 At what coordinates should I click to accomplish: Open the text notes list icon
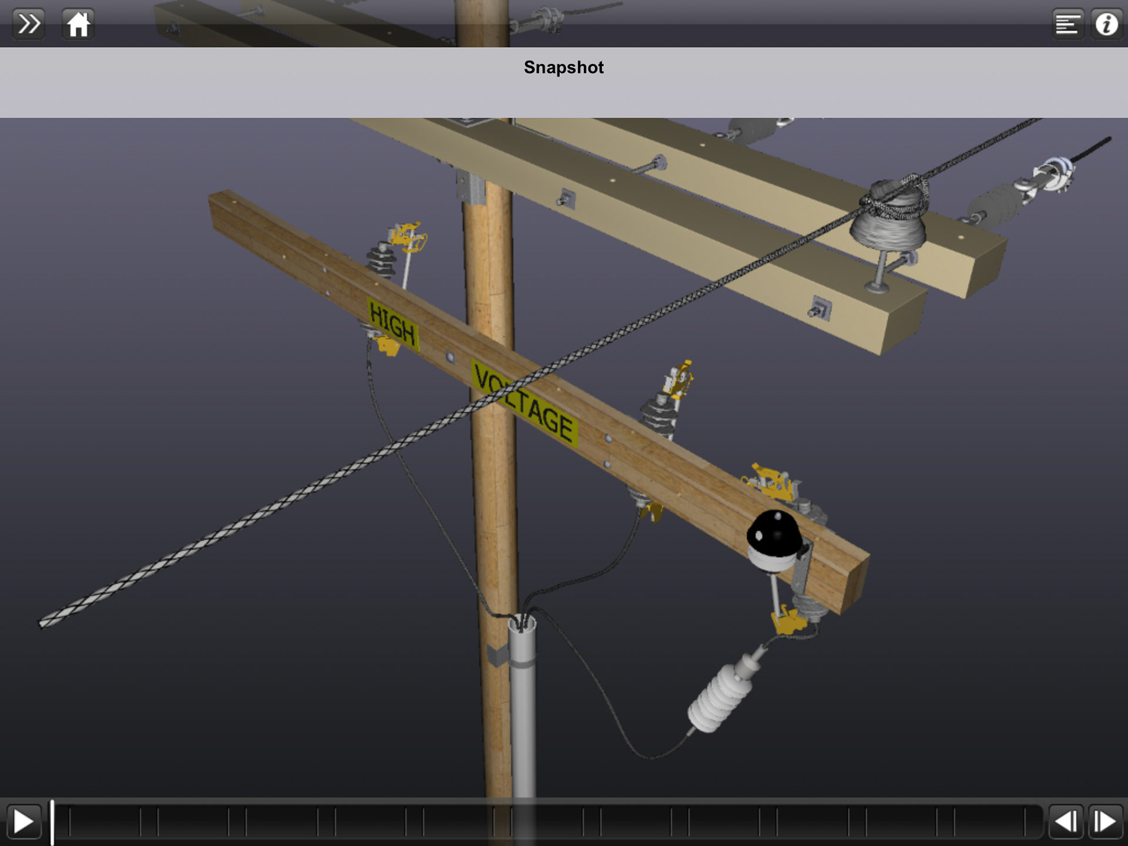(1067, 24)
